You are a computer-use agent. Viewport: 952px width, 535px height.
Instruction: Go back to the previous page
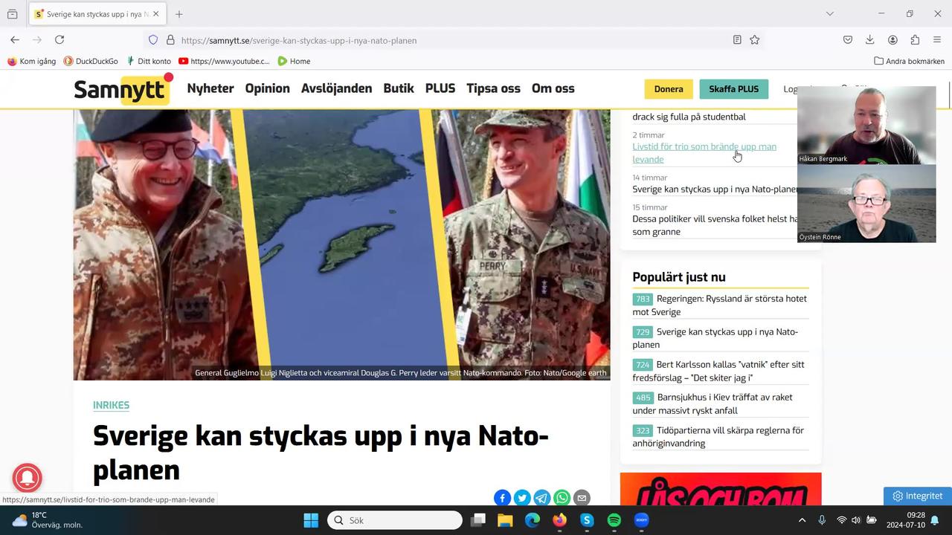tap(15, 40)
